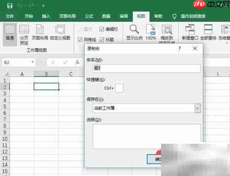The width and height of the screenshot is (230, 176).
Task: Click the Redo arrow icon
Action: [x=32, y=6]
